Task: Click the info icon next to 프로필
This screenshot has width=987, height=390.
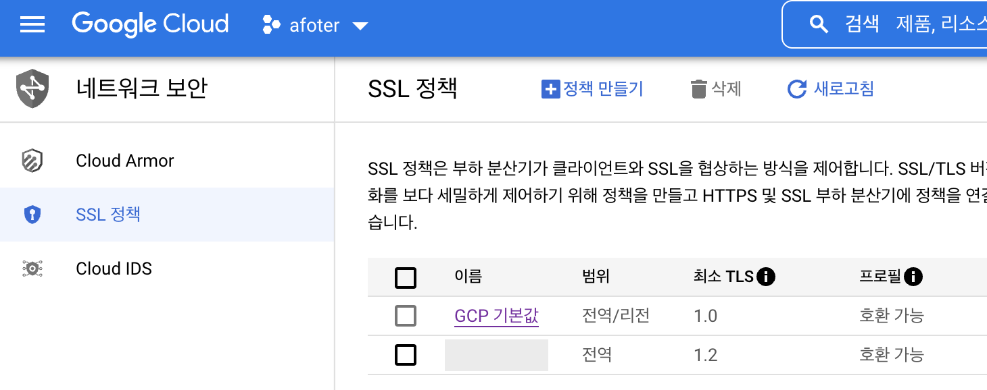Action: (x=913, y=276)
